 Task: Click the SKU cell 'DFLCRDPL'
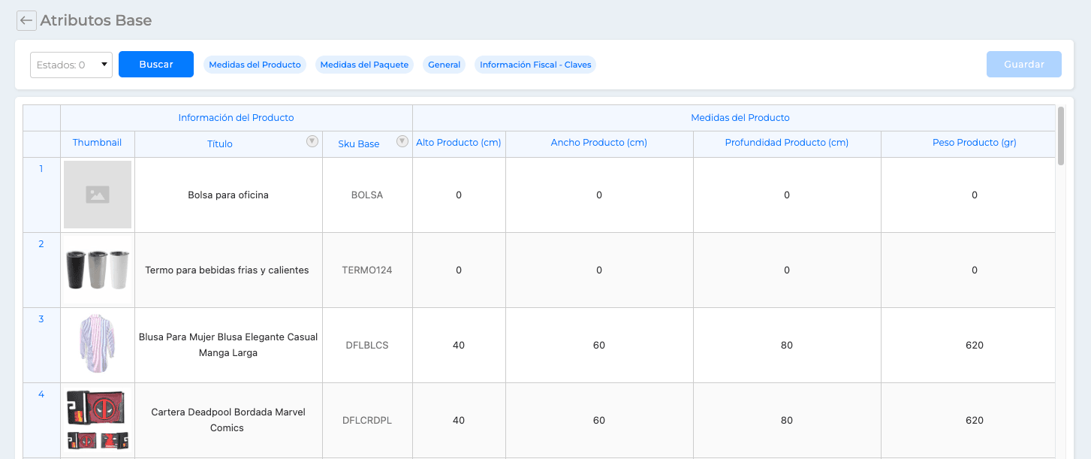[x=367, y=421]
